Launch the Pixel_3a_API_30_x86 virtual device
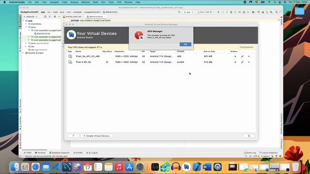 [235, 57]
